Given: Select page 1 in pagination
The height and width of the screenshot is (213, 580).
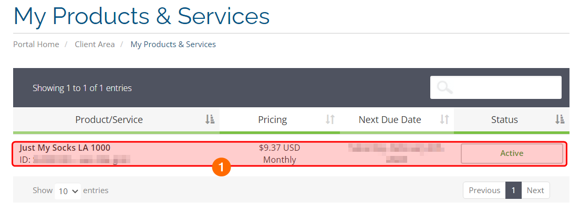Looking at the screenshot, I should [513, 190].
